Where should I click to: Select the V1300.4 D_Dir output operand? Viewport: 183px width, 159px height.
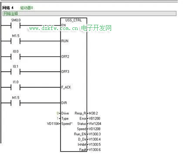pos(95,139)
